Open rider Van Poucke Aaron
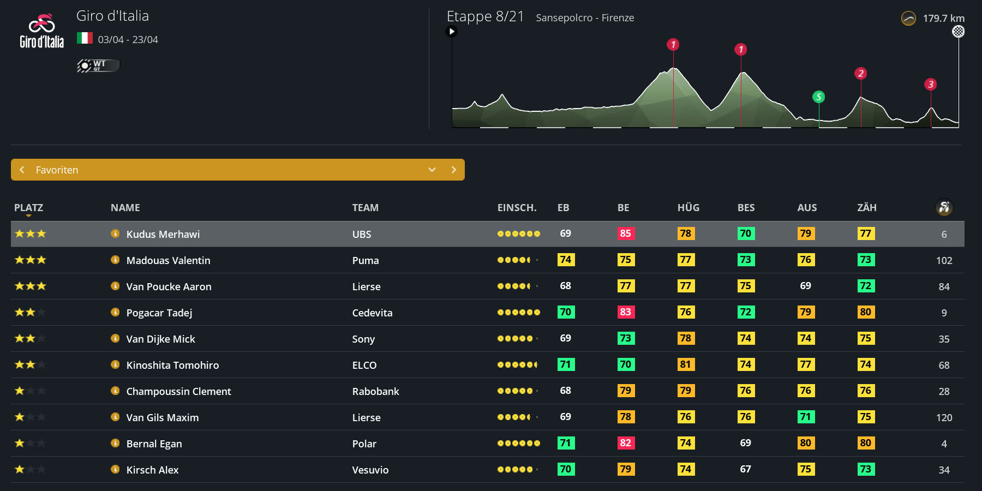 169,286
